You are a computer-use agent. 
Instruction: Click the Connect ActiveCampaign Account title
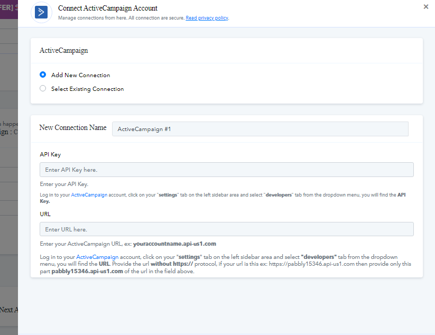tap(108, 8)
